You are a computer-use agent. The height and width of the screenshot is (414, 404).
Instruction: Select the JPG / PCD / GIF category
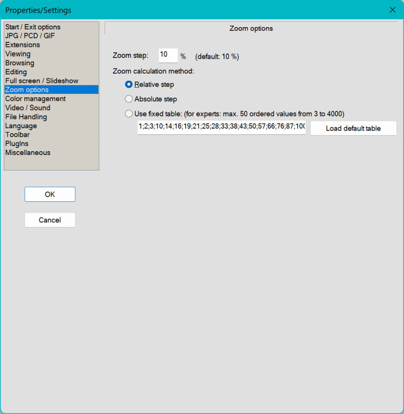click(x=30, y=36)
